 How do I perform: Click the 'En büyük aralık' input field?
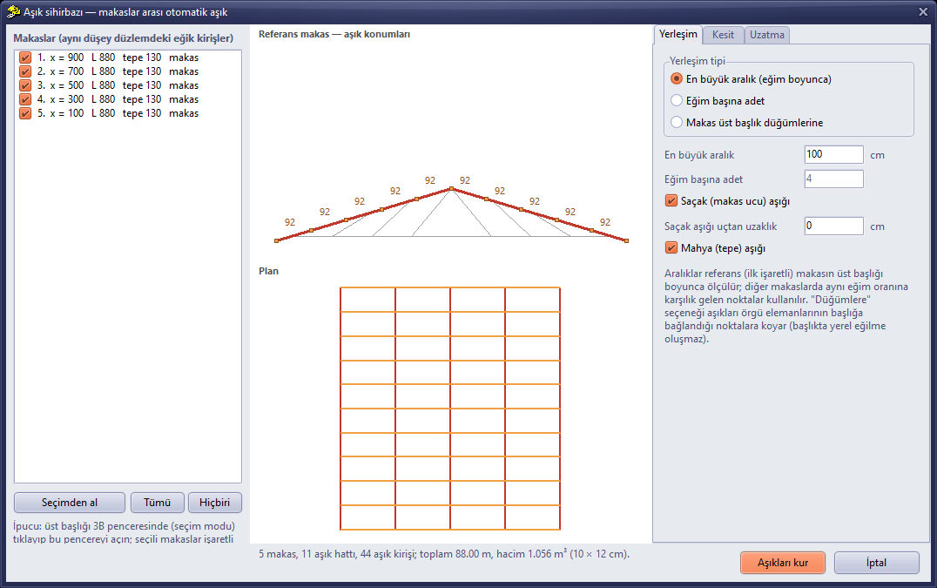tap(833, 154)
